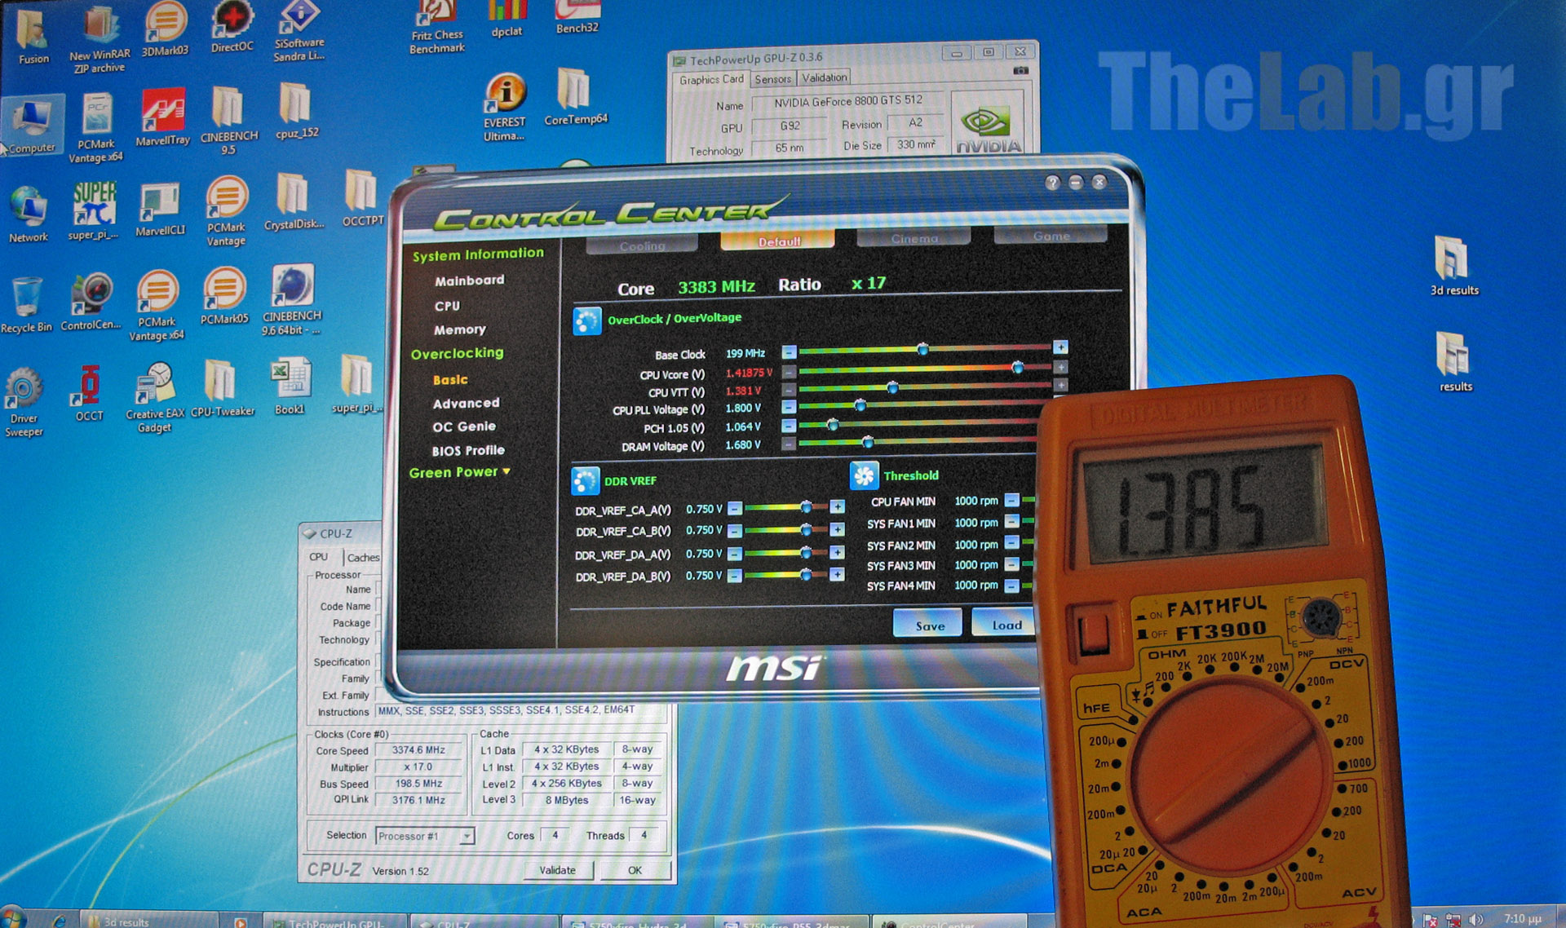This screenshot has height=928, width=1566.
Task: Open Processor #1 selection dropdown
Action: click(425, 836)
